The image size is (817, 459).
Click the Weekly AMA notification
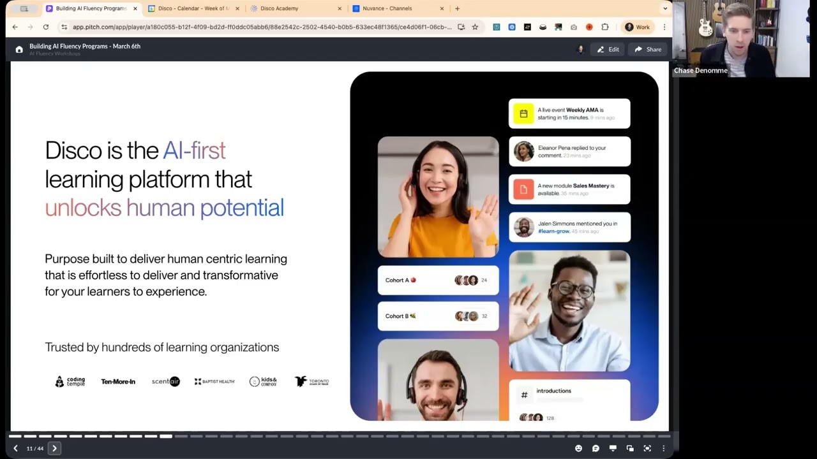click(x=569, y=113)
